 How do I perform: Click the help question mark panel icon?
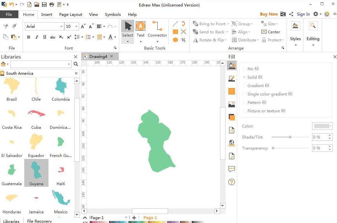[231, 182]
